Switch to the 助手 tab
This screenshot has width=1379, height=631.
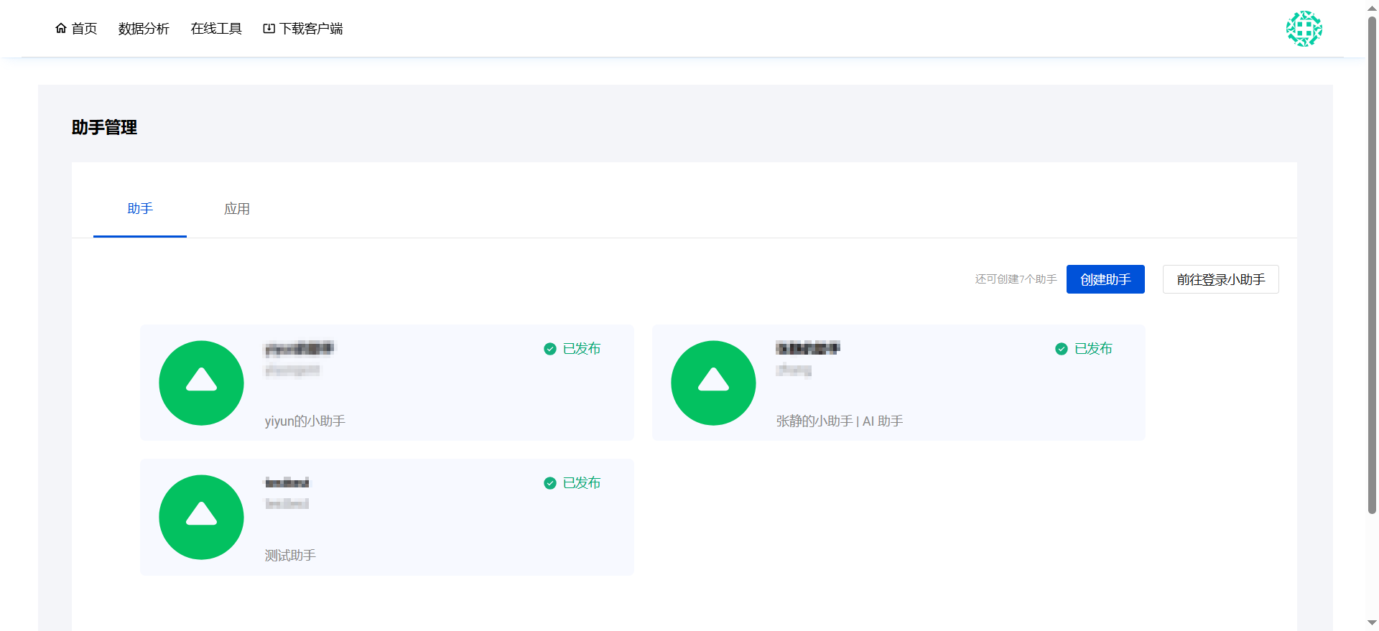click(140, 209)
